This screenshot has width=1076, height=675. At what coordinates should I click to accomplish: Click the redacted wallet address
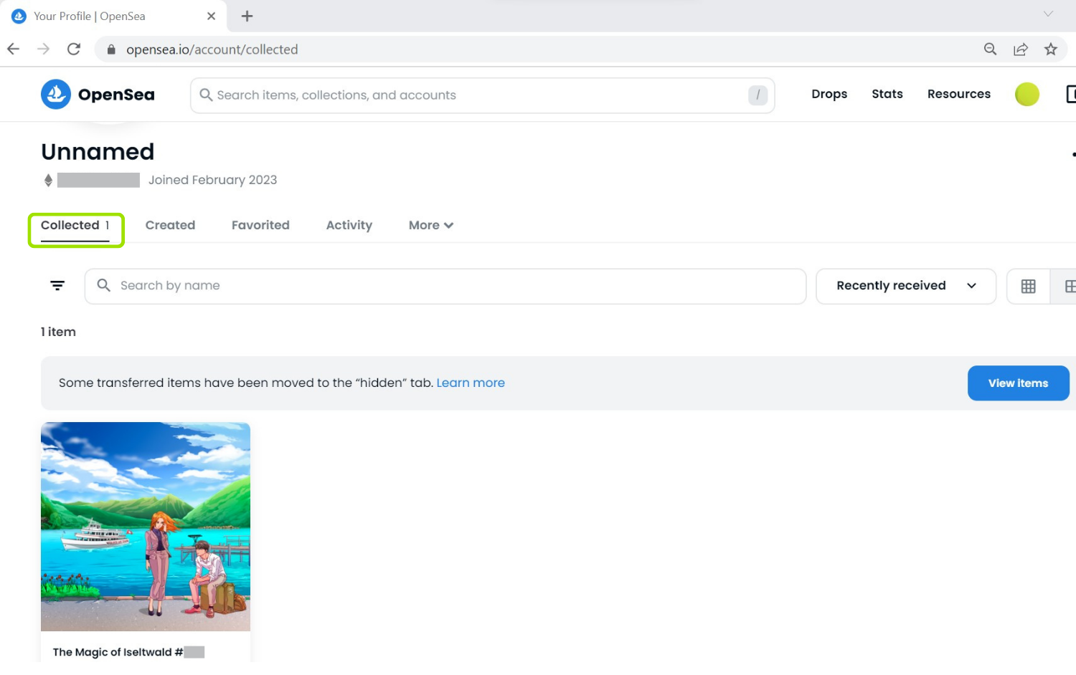tap(98, 180)
